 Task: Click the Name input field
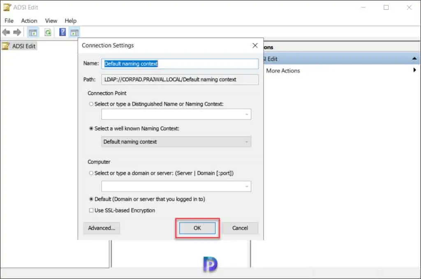point(180,64)
